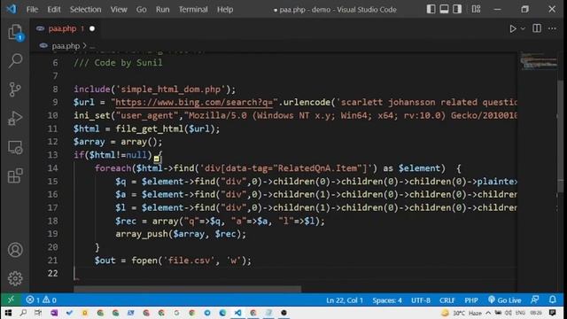
Task: Open Windows taskbar search
Action: (23, 313)
